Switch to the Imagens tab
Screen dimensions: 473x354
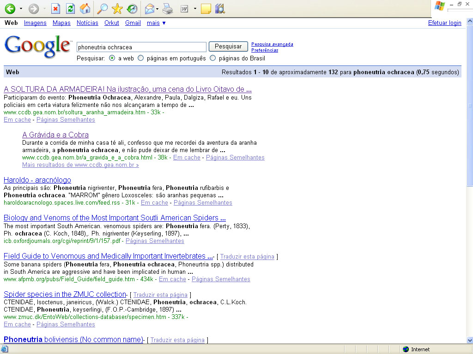click(35, 23)
